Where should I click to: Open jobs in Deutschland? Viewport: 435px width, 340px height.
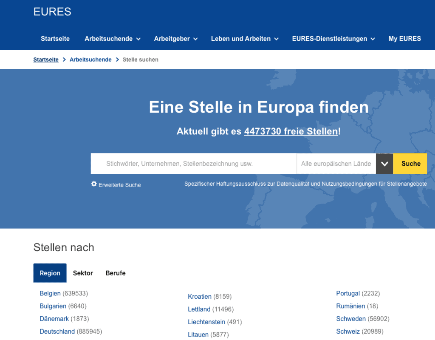pyautogui.click(x=57, y=331)
